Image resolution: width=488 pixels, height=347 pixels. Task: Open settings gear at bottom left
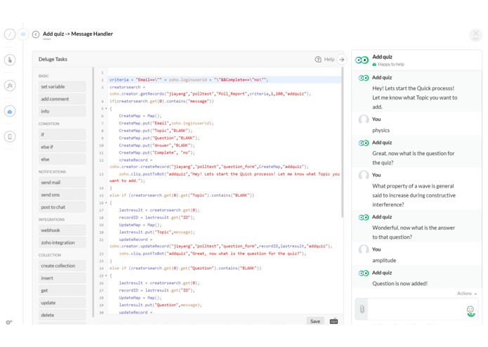click(9, 322)
